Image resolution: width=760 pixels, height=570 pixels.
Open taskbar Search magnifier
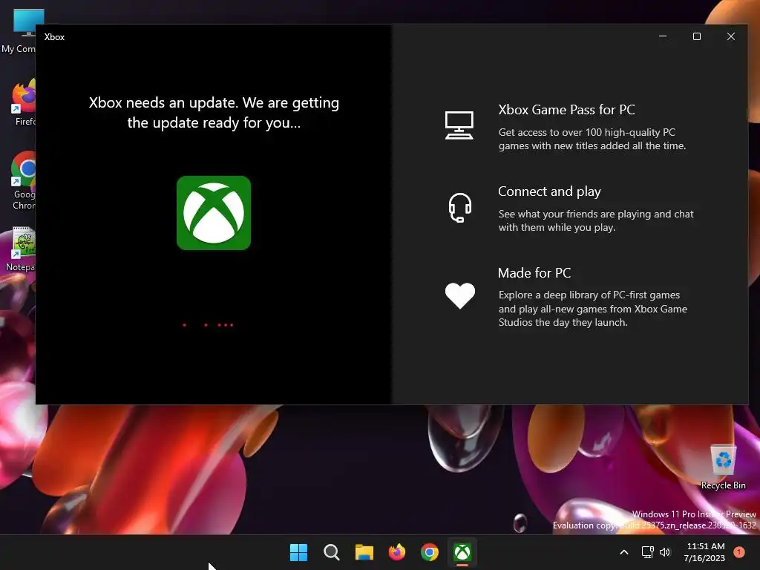click(x=332, y=552)
